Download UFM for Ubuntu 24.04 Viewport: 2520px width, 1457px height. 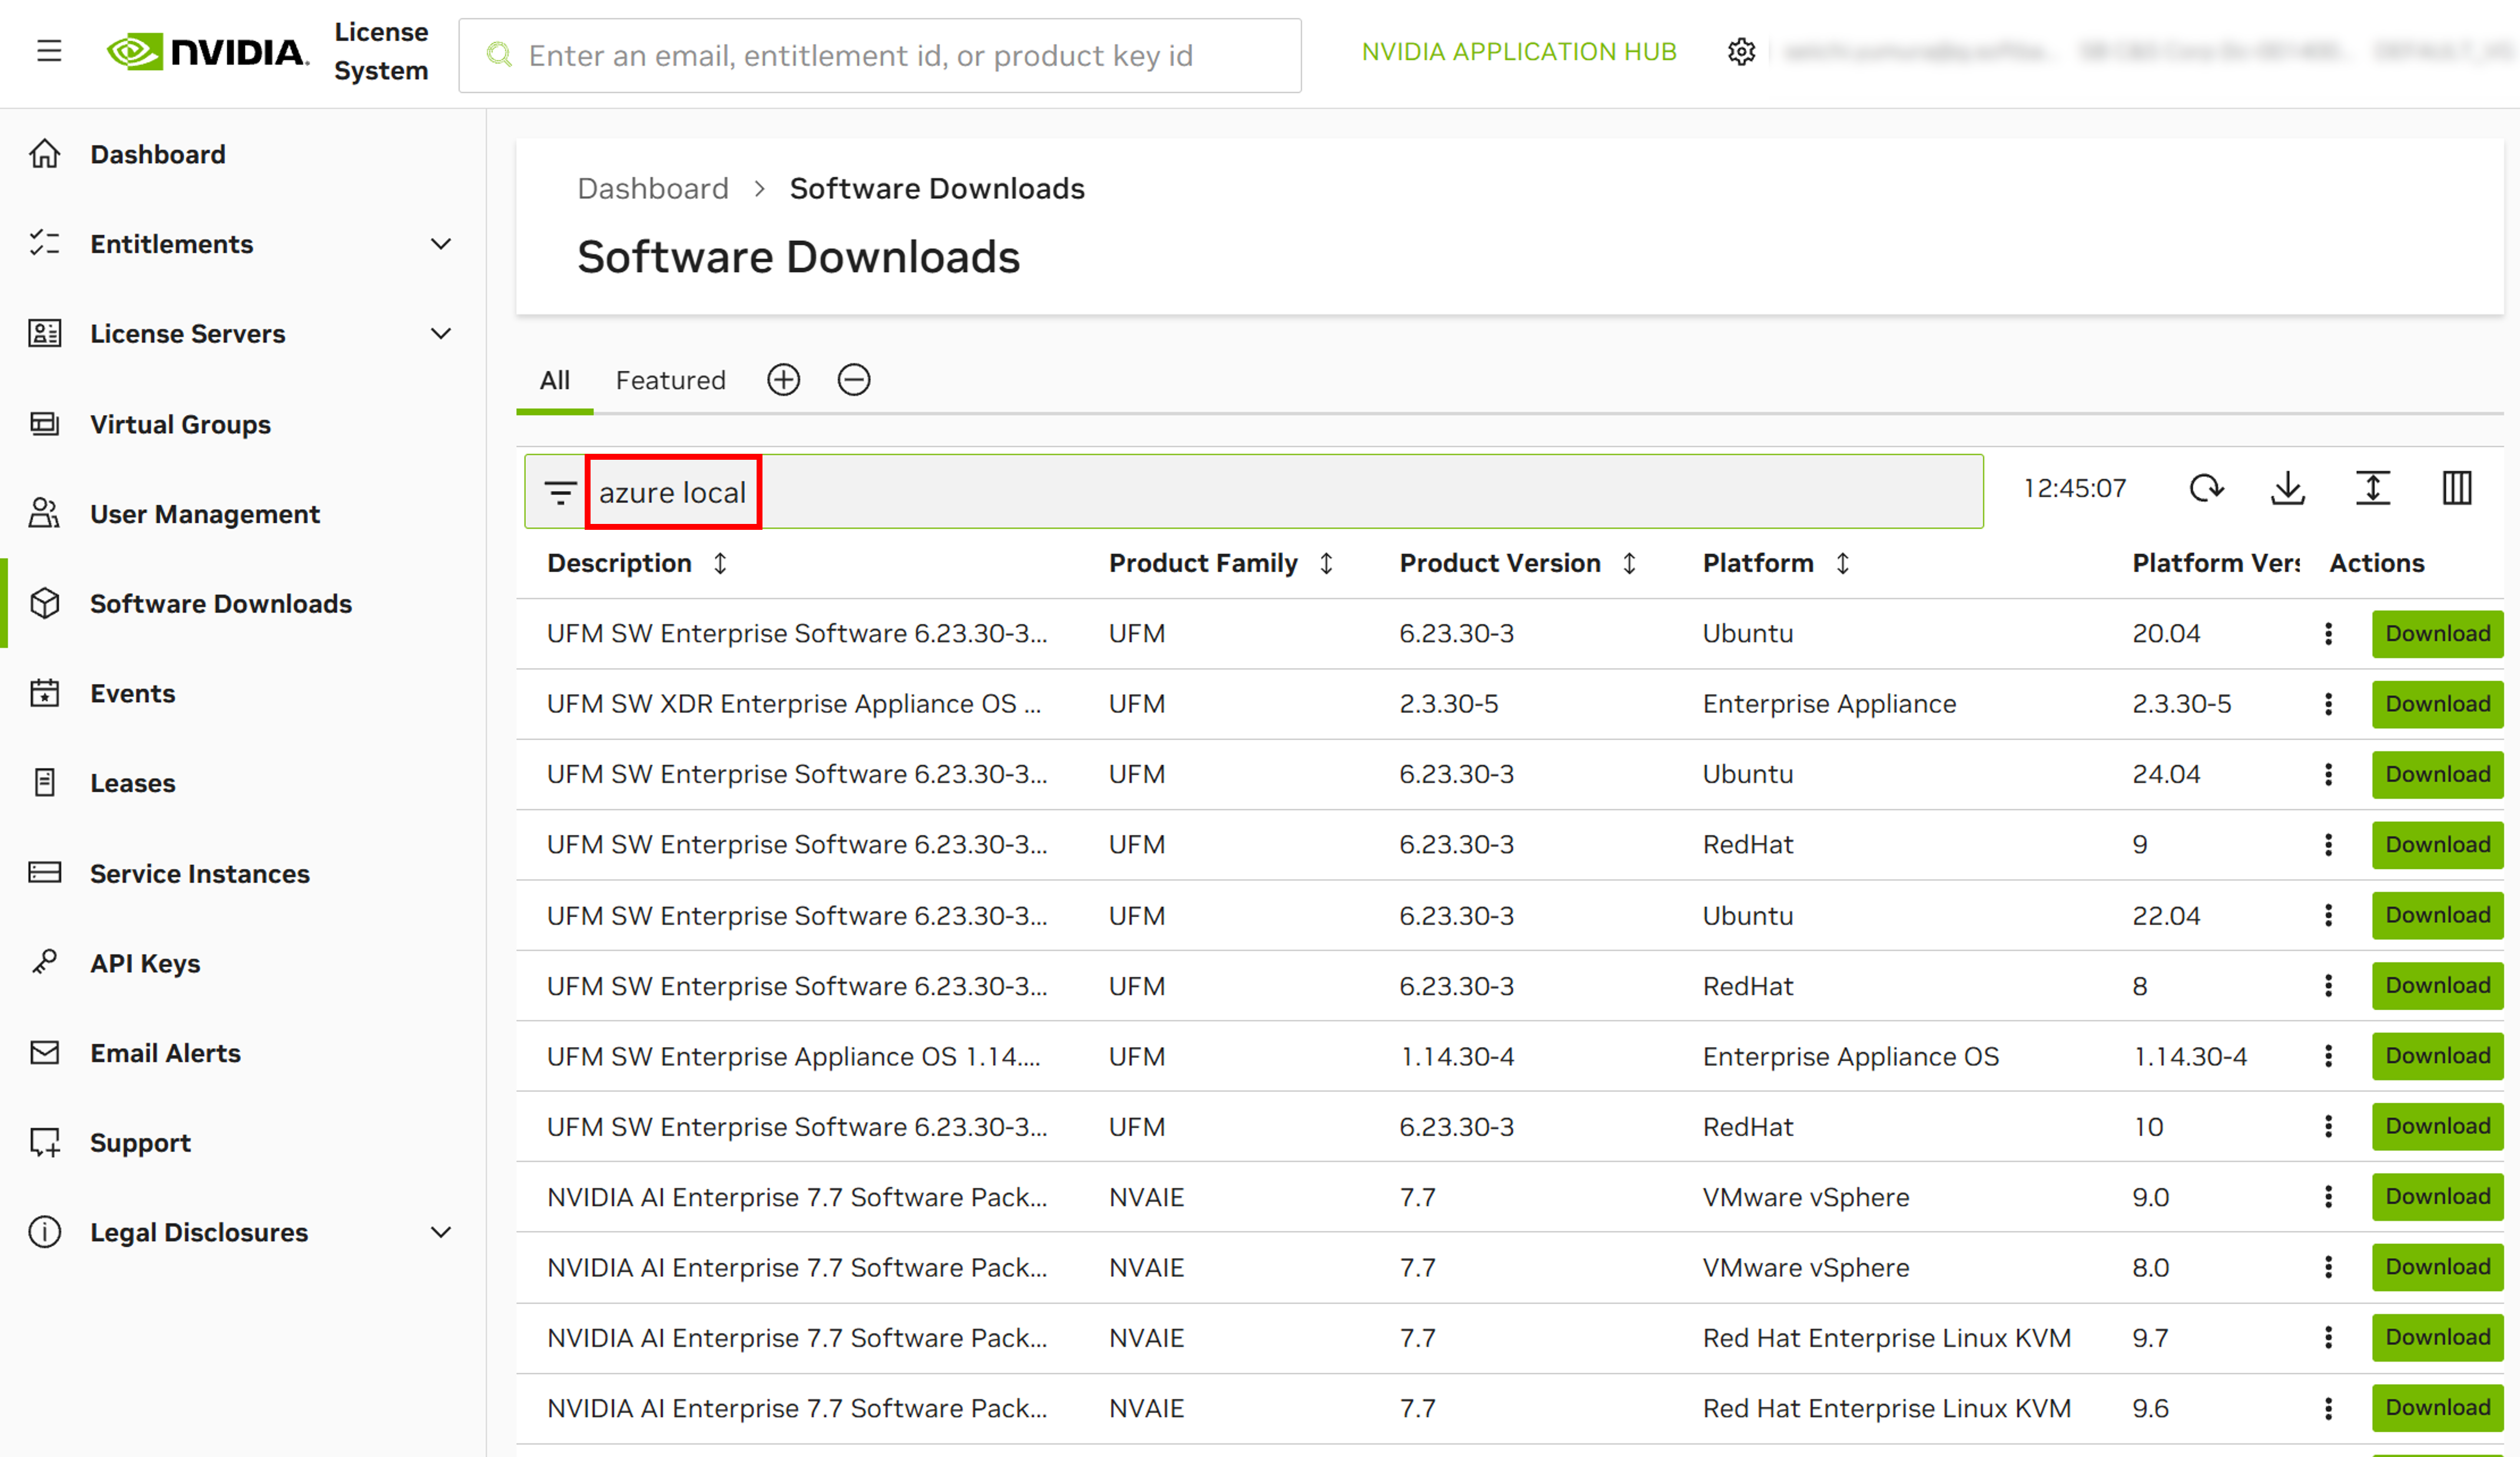(x=2437, y=775)
